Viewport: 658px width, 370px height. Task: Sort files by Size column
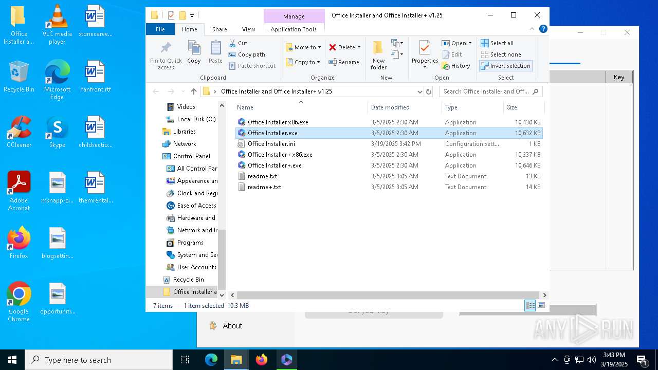pyautogui.click(x=523, y=107)
